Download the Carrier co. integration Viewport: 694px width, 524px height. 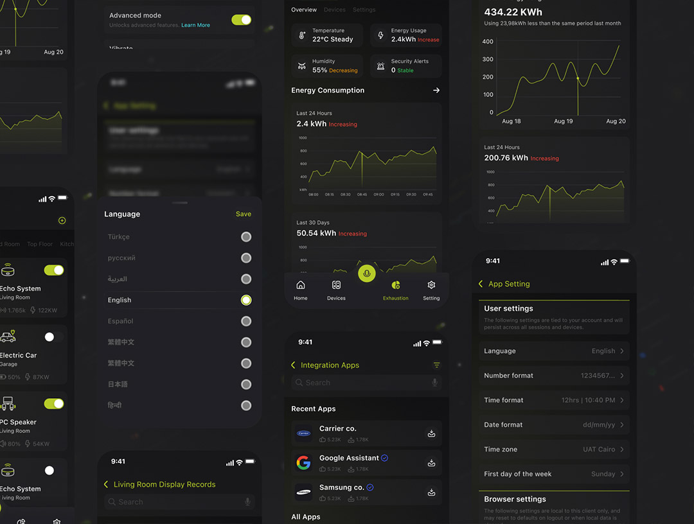point(432,433)
